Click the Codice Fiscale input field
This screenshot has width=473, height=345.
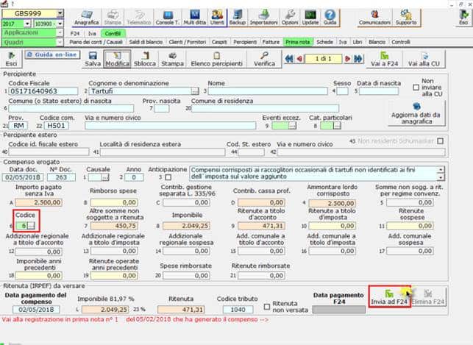coord(43,91)
